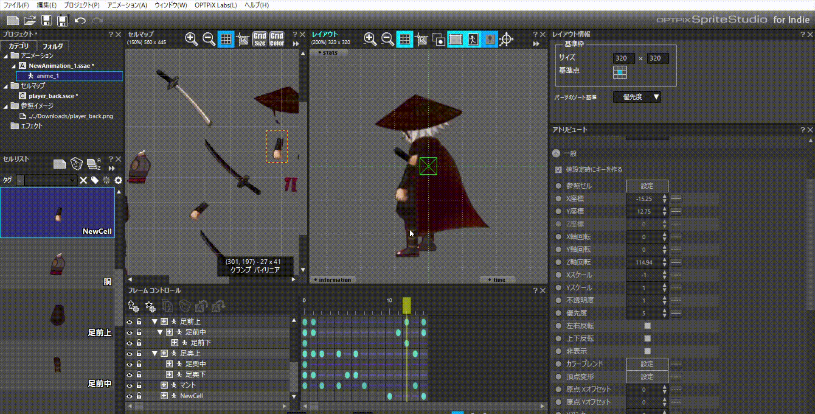Toggle grid display in cell map toolbar
The width and height of the screenshot is (815, 414).
pyautogui.click(x=226, y=39)
